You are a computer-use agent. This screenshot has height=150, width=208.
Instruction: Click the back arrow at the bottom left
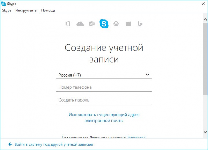click(10, 144)
